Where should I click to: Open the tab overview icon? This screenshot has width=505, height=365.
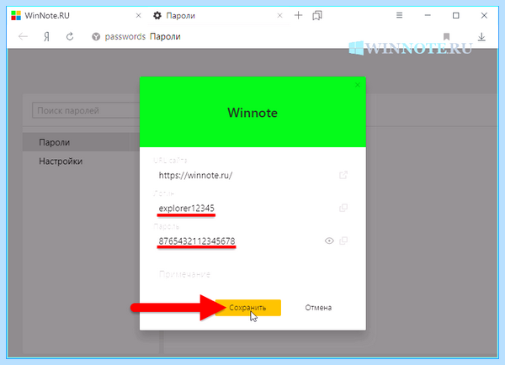317,15
